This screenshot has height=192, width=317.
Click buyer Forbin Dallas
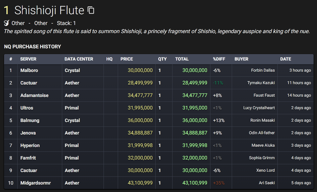[x=263, y=70]
